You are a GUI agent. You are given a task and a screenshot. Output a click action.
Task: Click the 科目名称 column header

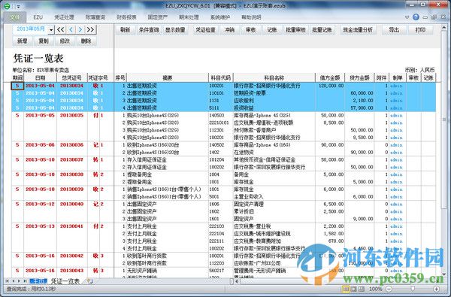(274, 77)
